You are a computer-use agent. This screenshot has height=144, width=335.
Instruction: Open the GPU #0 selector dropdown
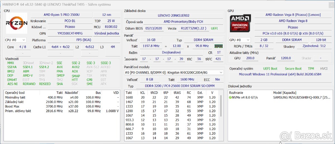pos(240,40)
